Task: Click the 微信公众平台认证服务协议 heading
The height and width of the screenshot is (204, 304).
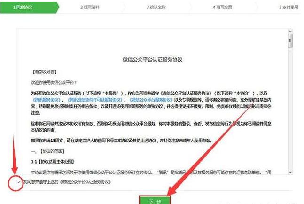Action: tap(153, 60)
